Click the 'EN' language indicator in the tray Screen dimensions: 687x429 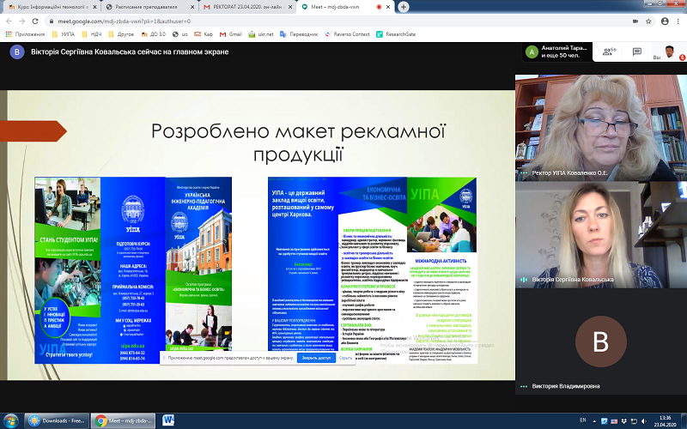pyautogui.click(x=583, y=420)
